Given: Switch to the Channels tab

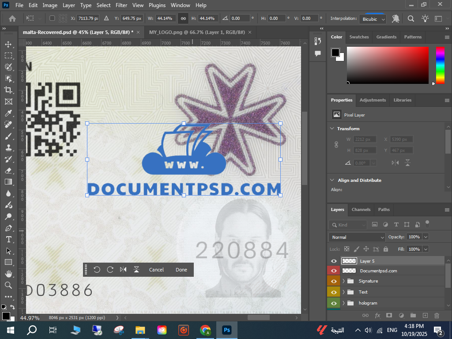Looking at the screenshot, I should pyautogui.click(x=361, y=210).
